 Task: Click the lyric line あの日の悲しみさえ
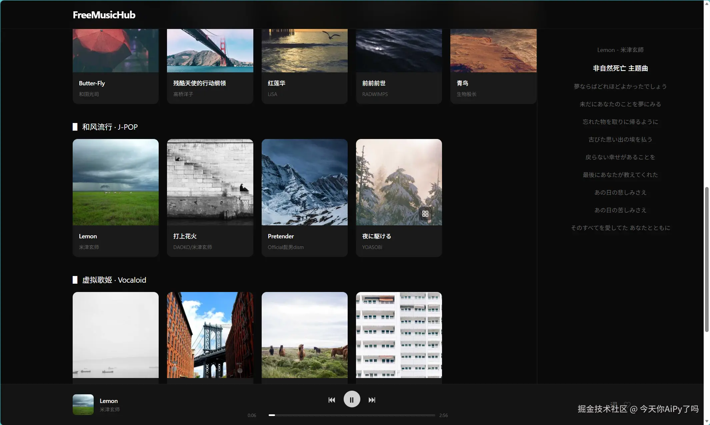(620, 192)
